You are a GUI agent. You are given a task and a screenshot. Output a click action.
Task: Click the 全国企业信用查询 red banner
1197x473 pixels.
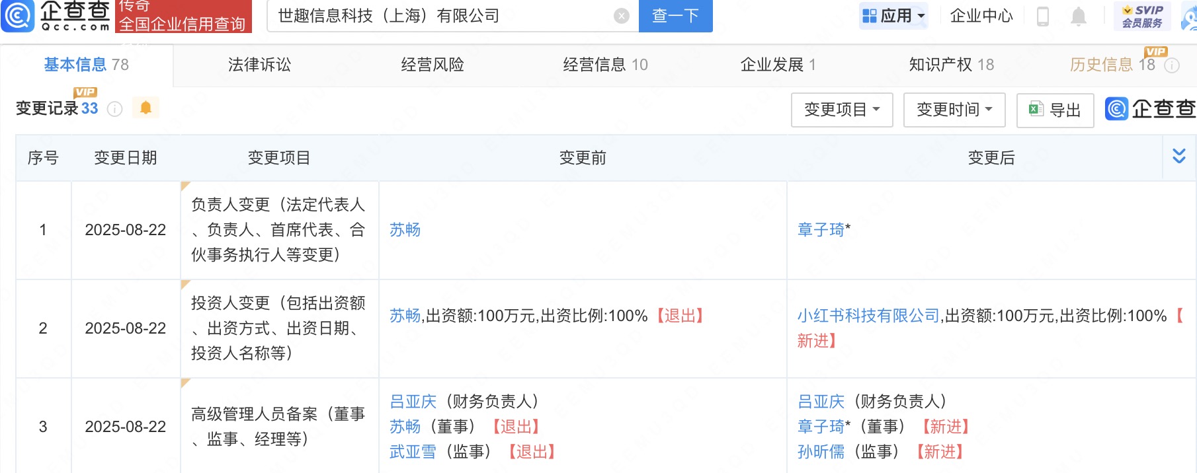point(183,17)
